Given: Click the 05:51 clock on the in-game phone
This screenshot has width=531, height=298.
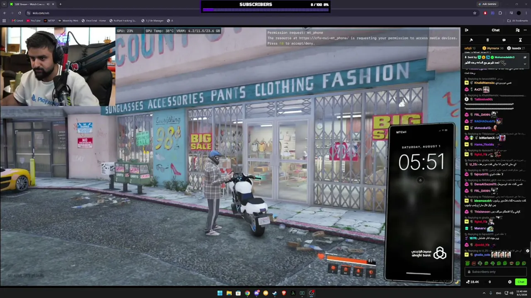Looking at the screenshot, I should [x=421, y=162].
